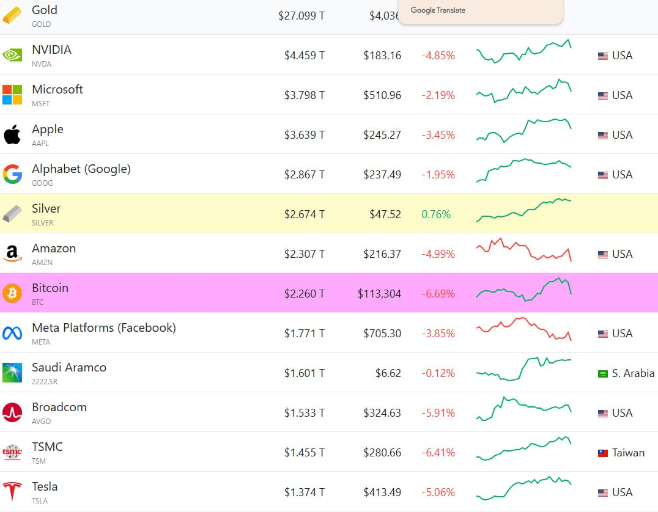Click the Saudi Aramco sparkline chart
Image resolution: width=658 pixels, height=512 pixels.
tap(523, 368)
